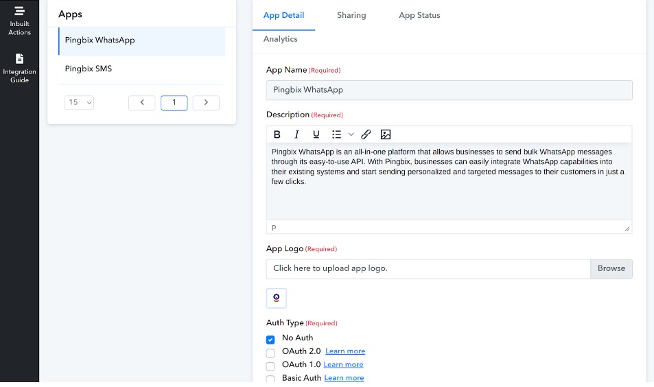Image resolution: width=654 pixels, height=387 pixels.
Task: Switch to the App Detail tab
Action: coord(283,15)
